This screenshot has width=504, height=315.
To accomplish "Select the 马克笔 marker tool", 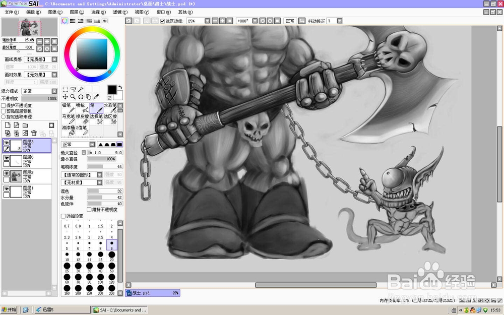I will (x=68, y=119).
